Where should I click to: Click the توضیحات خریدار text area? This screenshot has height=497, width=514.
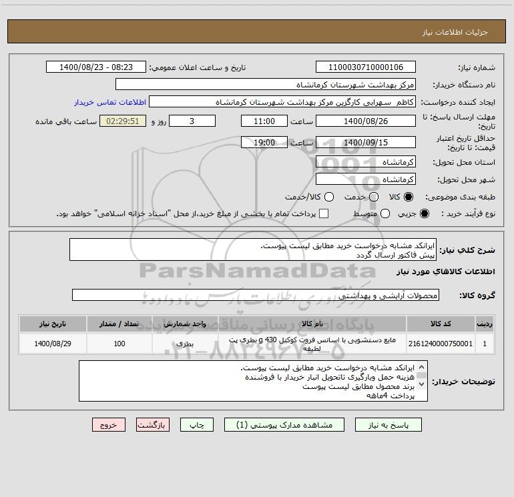tap(253, 381)
